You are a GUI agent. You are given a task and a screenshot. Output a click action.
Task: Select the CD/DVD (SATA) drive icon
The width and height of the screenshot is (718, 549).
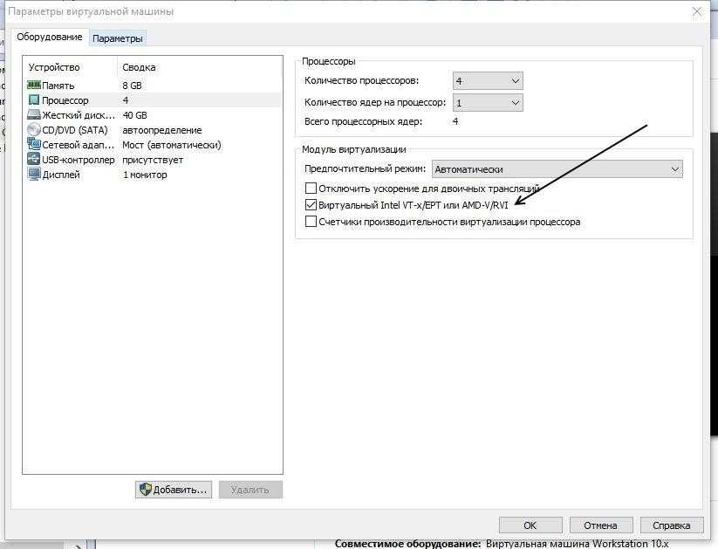(x=34, y=130)
